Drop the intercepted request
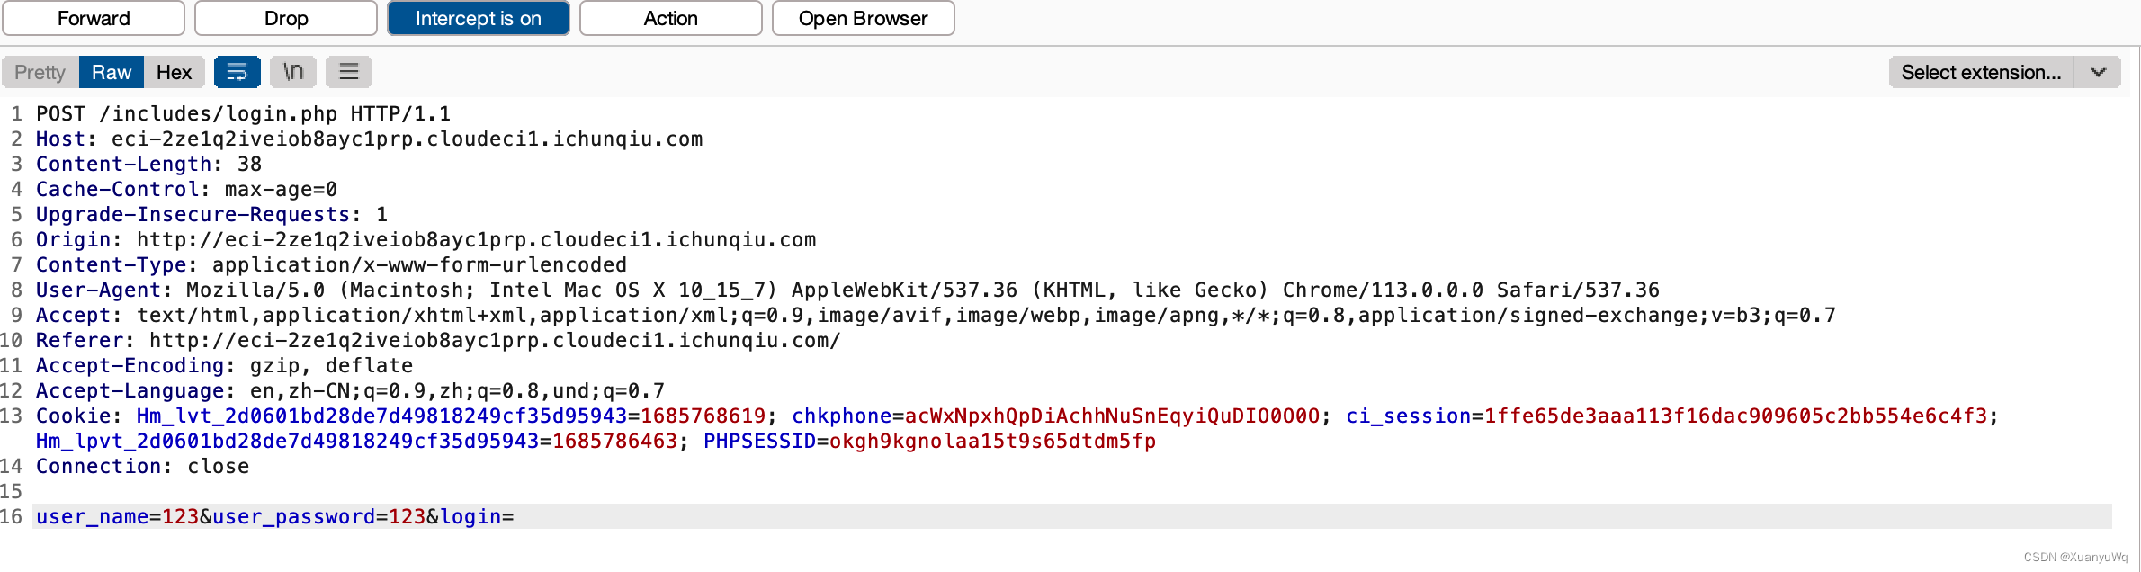The image size is (2141, 572). point(285,18)
